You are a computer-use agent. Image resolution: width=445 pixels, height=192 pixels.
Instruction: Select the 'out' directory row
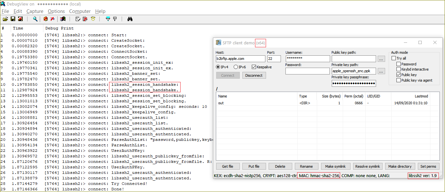[328, 103]
